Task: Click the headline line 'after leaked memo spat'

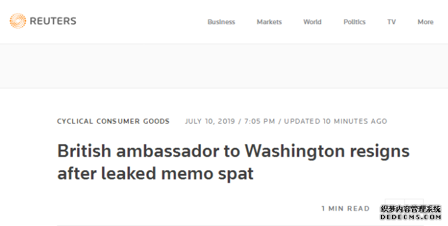Action: tap(156, 173)
